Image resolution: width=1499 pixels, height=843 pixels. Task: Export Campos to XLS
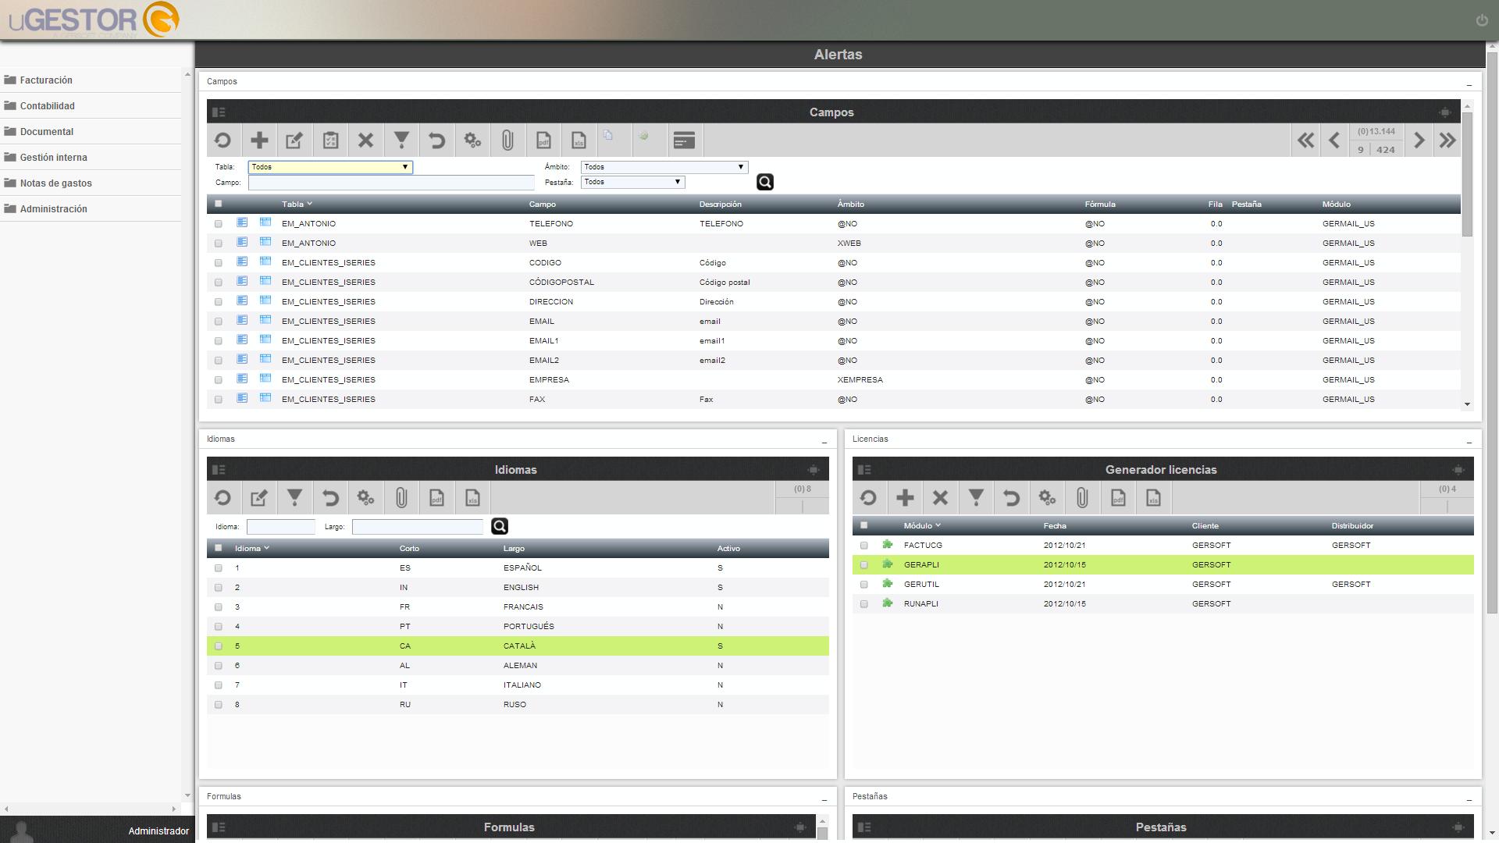point(579,140)
